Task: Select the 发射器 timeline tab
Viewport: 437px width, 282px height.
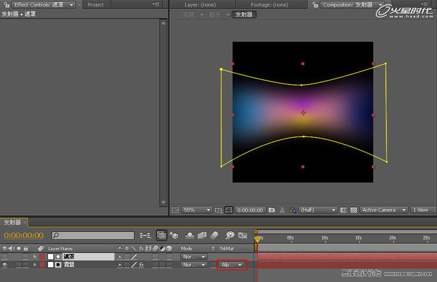Action: tap(12, 222)
